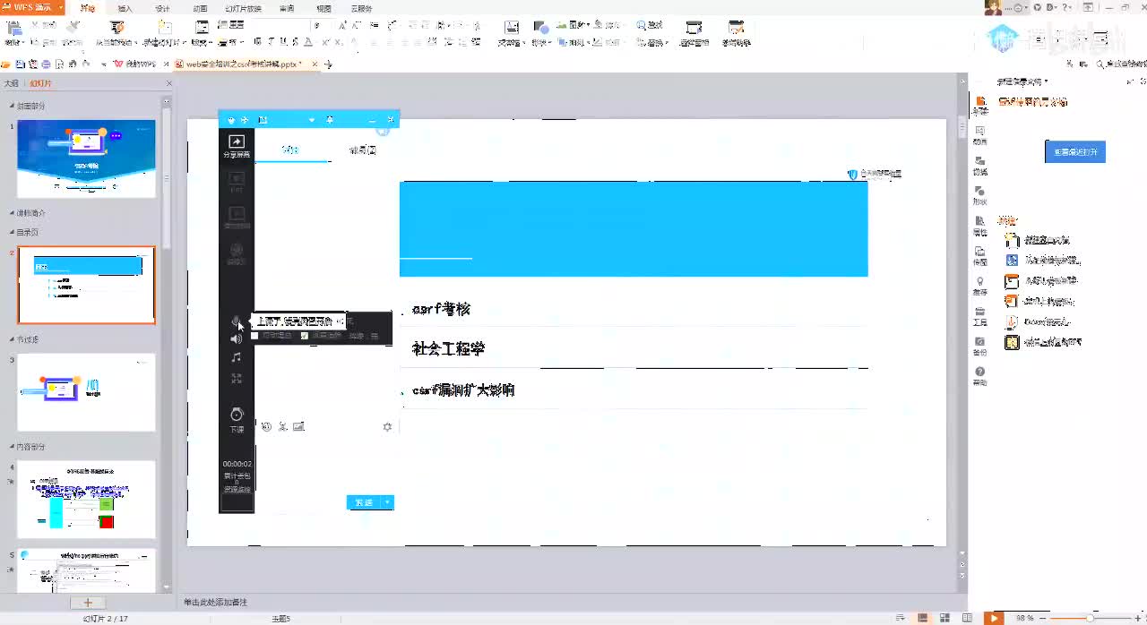Open the 云服务 ribbon tab

click(361, 8)
